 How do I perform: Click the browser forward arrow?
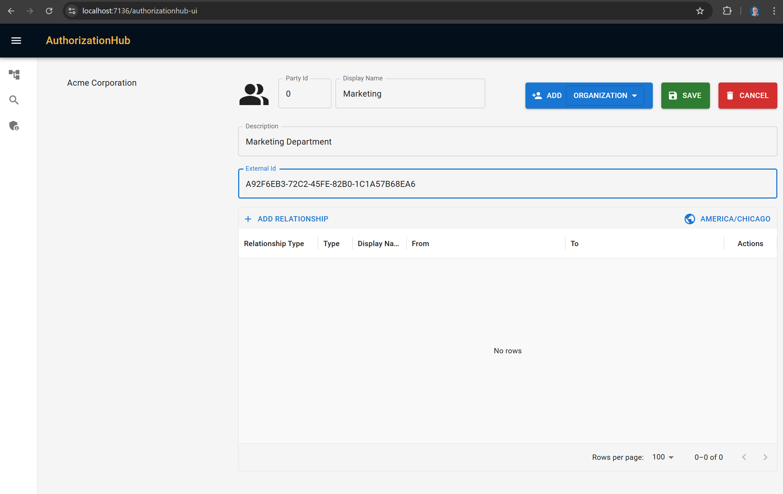coord(30,11)
